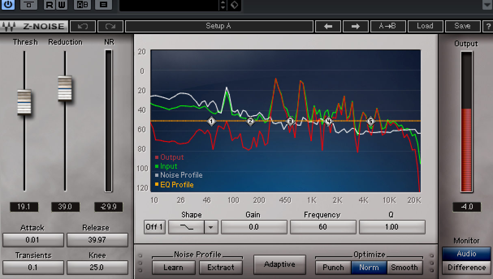This screenshot has height=279, width=493.
Task: Click the Undo arrow button
Action: [83, 26]
